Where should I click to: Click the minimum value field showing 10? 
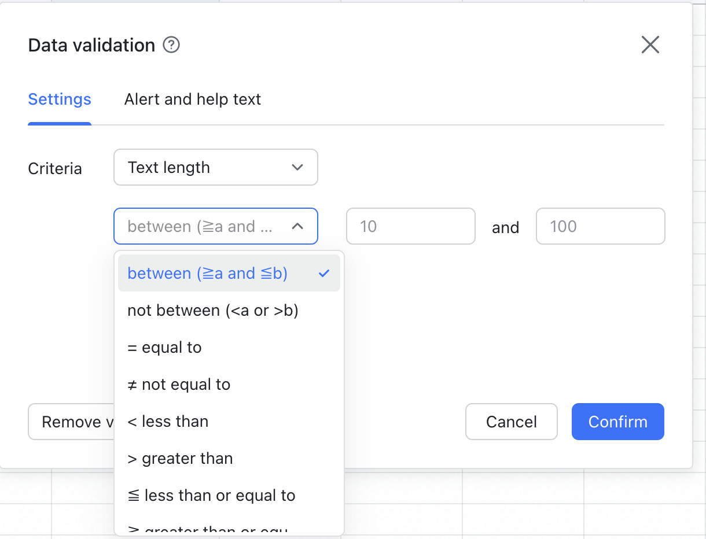[410, 226]
